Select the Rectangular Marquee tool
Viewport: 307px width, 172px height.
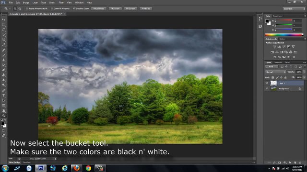3,25
